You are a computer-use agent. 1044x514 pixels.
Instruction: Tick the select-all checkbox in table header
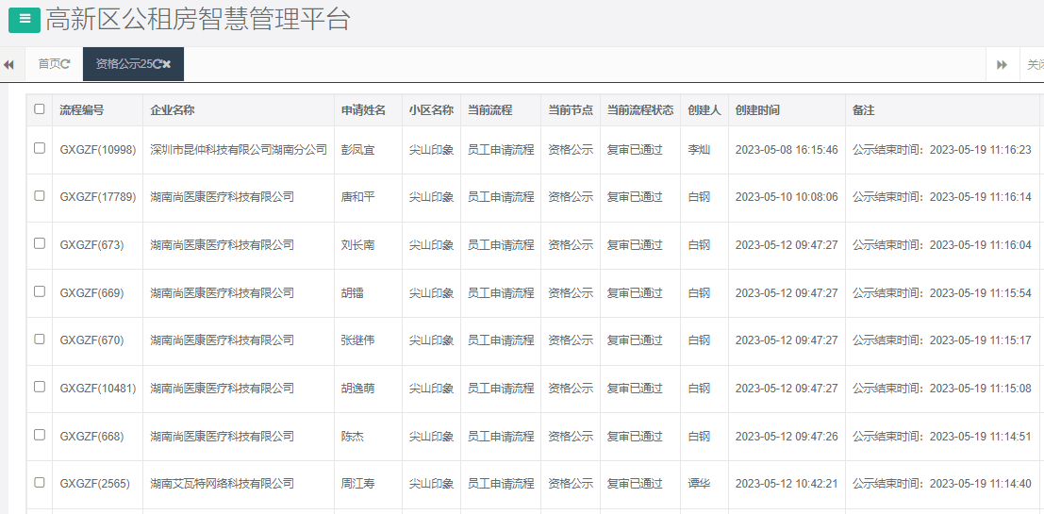point(40,109)
